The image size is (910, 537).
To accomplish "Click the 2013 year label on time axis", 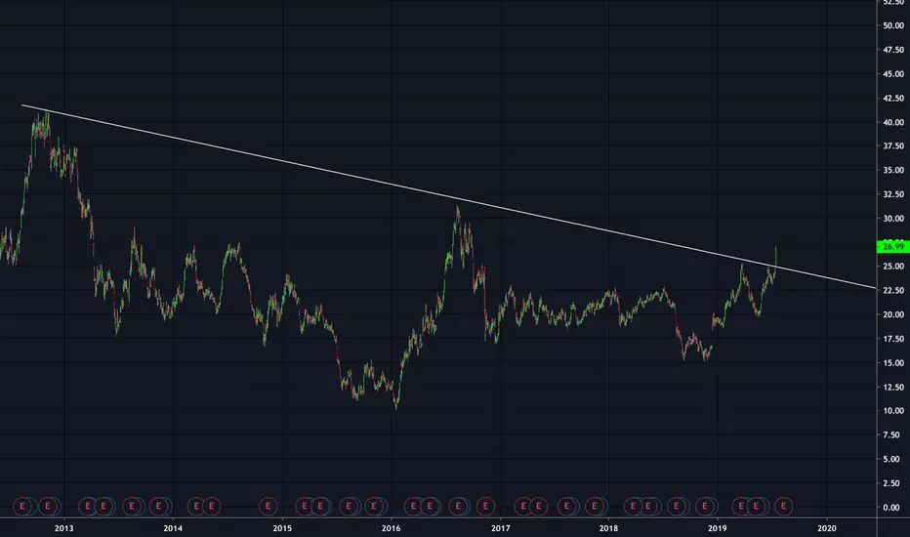I will tap(63, 528).
